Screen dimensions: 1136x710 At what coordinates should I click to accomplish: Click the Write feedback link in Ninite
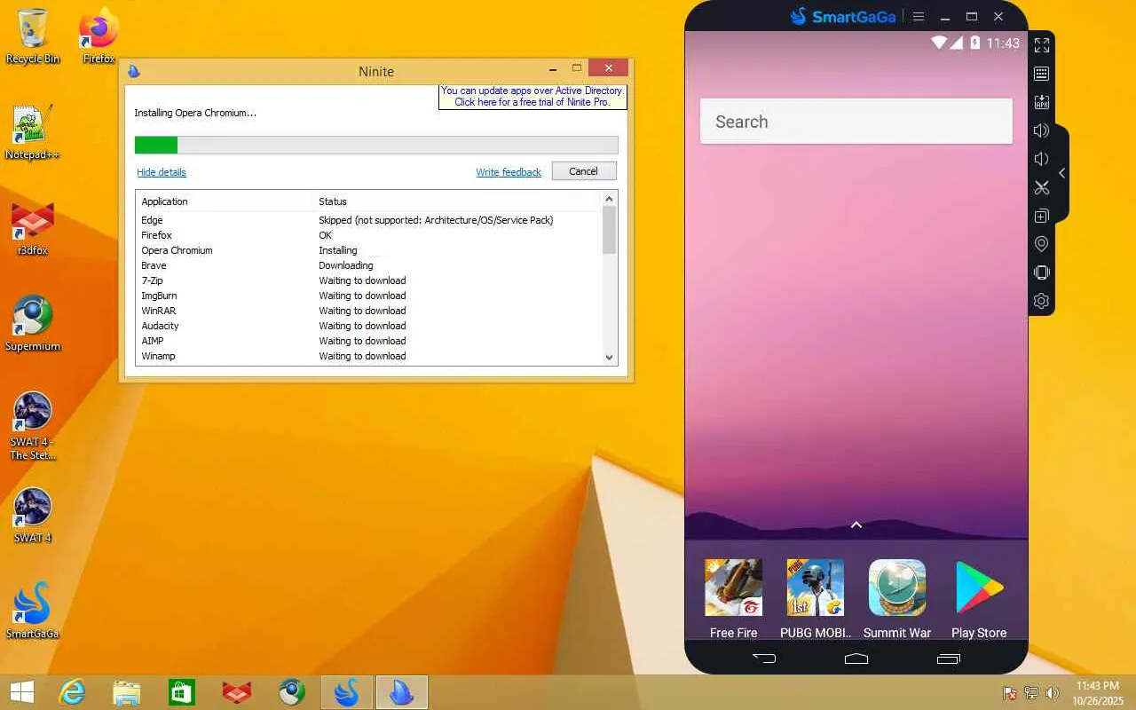(509, 172)
